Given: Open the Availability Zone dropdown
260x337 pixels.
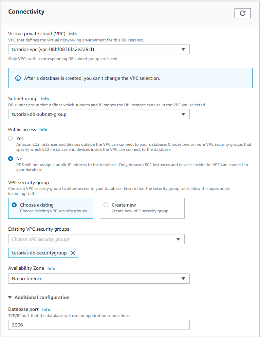Looking at the screenshot, I should (x=99, y=279).
